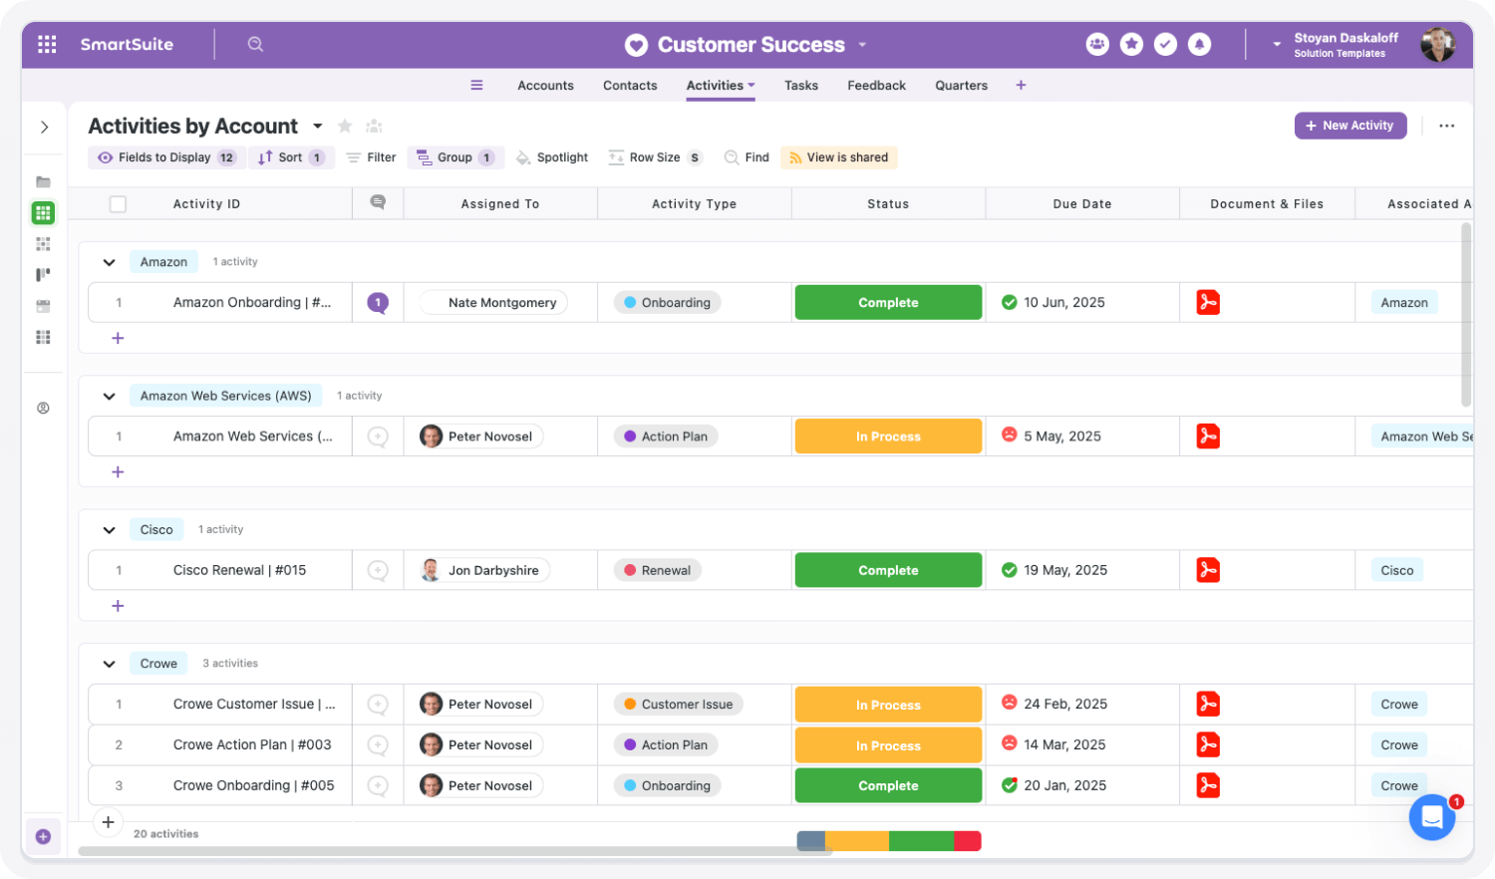1495x879 pixels.
Task: Add comment on Cisco Renewal row
Action: [x=378, y=570]
